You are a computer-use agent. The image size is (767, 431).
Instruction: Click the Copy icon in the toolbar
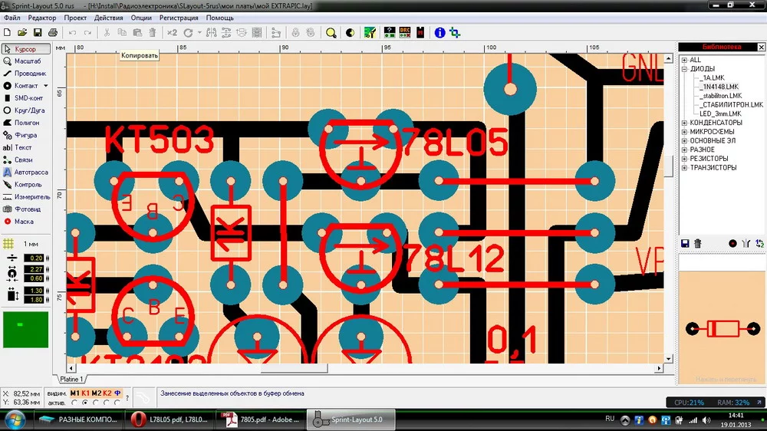[121, 33]
